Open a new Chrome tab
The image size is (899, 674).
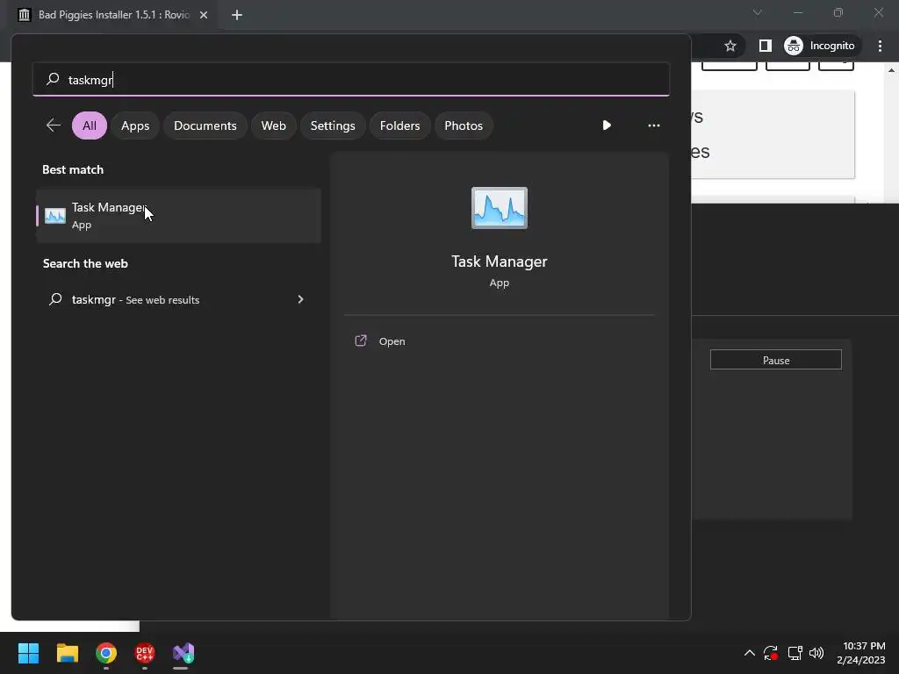tap(237, 15)
